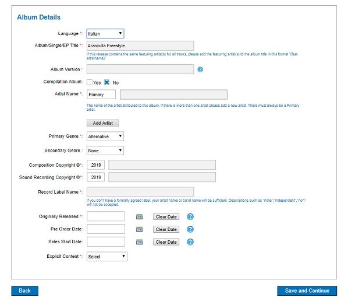Click Save and Continue
The width and height of the screenshot is (355, 308).
tap(307, 290)
